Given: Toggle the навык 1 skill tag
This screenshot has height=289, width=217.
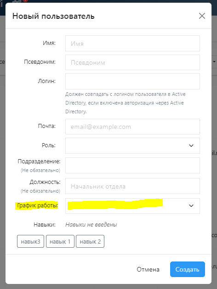Looking at the screenshot, I should (x=60, y=241).
